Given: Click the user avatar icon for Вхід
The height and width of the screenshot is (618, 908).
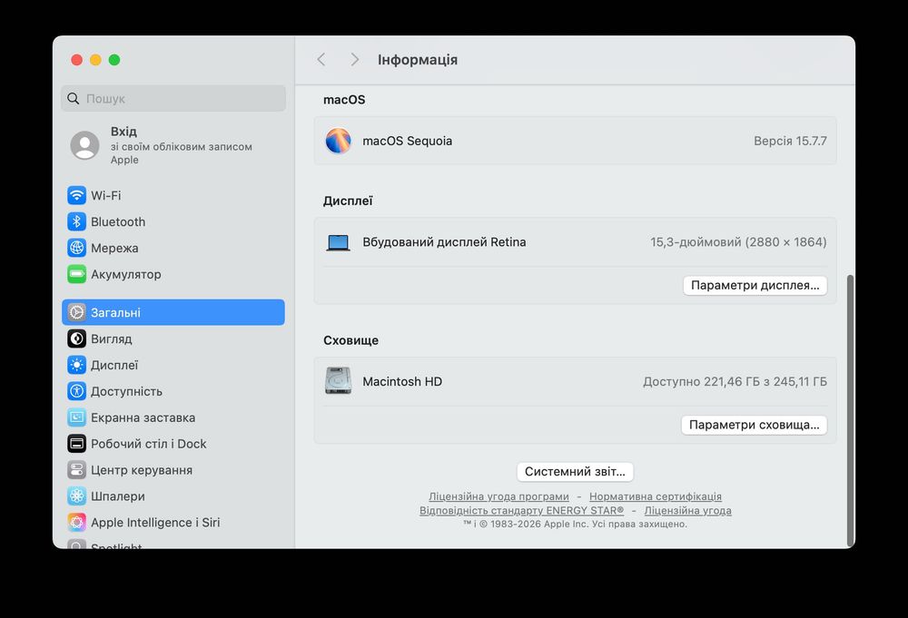Looking at the screenshot, I should pyautogui.click(x=84, y=144).
